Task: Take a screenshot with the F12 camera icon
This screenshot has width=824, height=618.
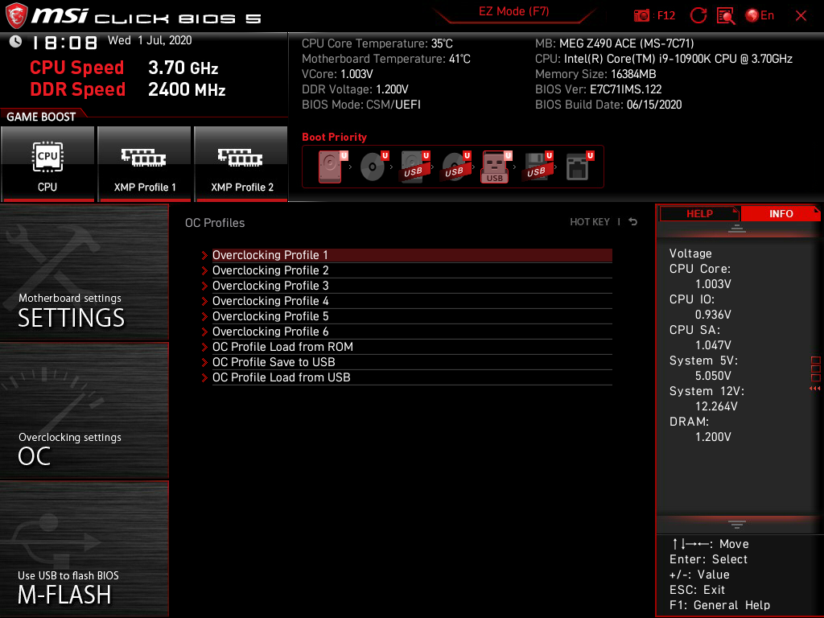Action: (x=641, y=14)
